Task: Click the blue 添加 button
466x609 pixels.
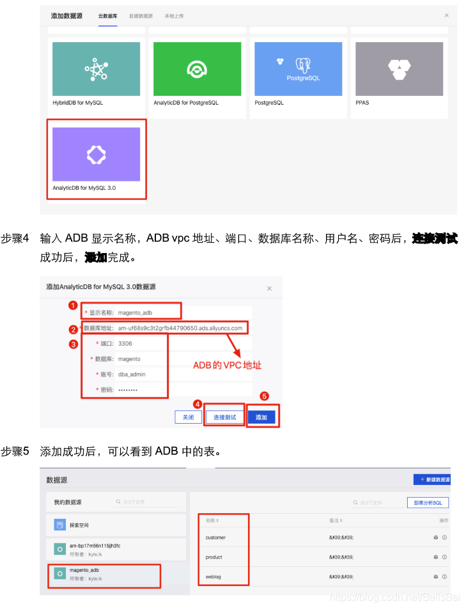Action: point(261,417)
